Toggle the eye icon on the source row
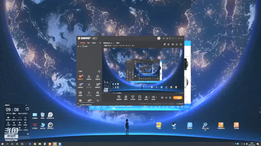The height and width of the screenshot is (146, 261). 78,46
